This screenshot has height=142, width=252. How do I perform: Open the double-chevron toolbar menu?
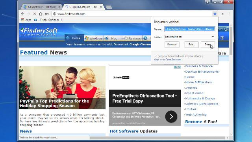point(222,14)
